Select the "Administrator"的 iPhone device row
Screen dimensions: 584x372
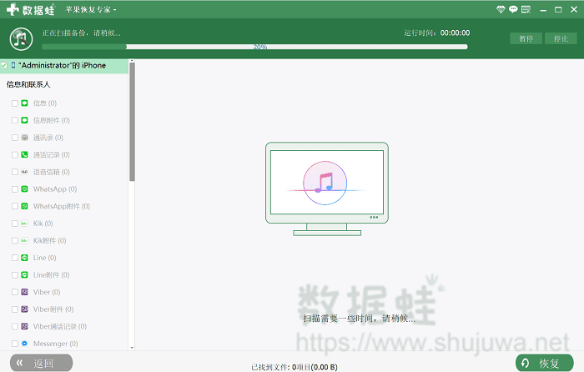64,66
